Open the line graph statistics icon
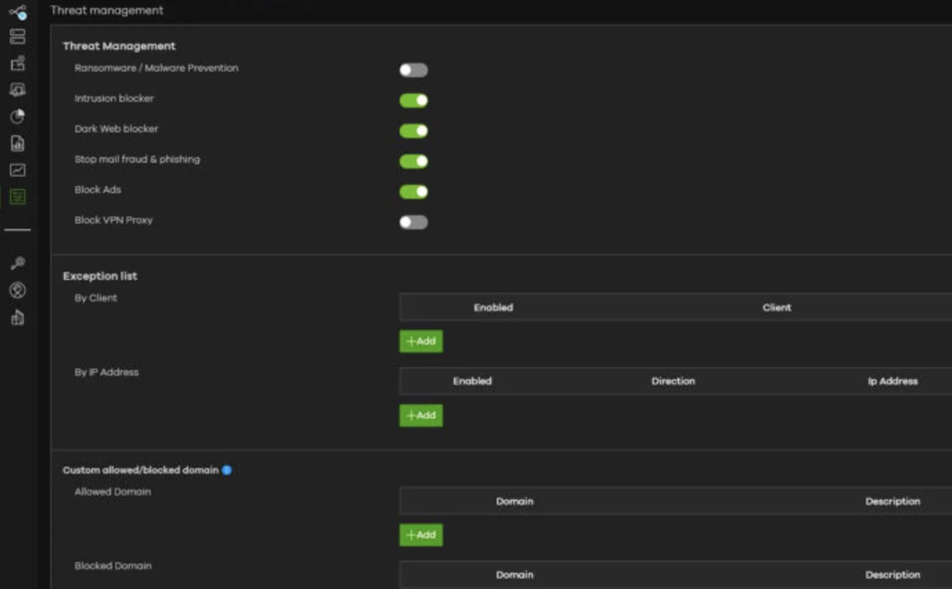The width and height of the screenshot is (952, 589). (18, 170)
